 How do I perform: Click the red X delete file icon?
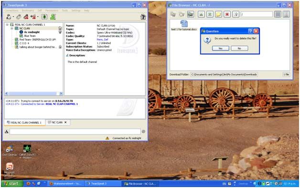[x=227, y=14]
